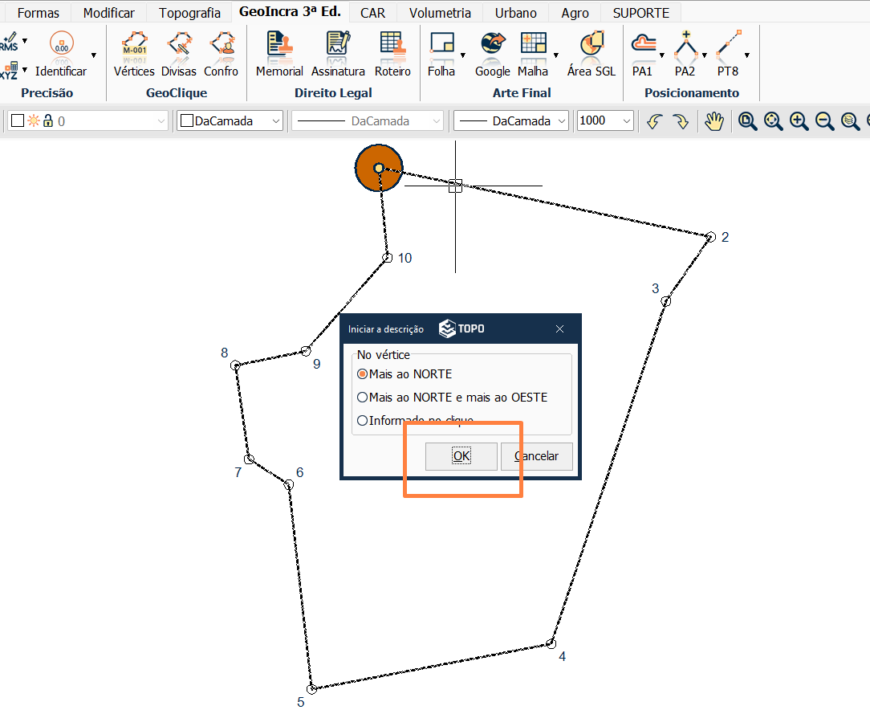870x714 pixels.
Task: Click the Assinatura icon
Action: point(338,47)
